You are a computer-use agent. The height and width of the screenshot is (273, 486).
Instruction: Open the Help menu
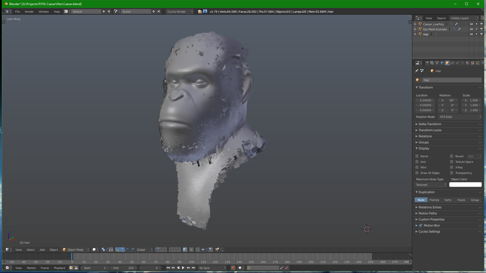click(57, 12)
